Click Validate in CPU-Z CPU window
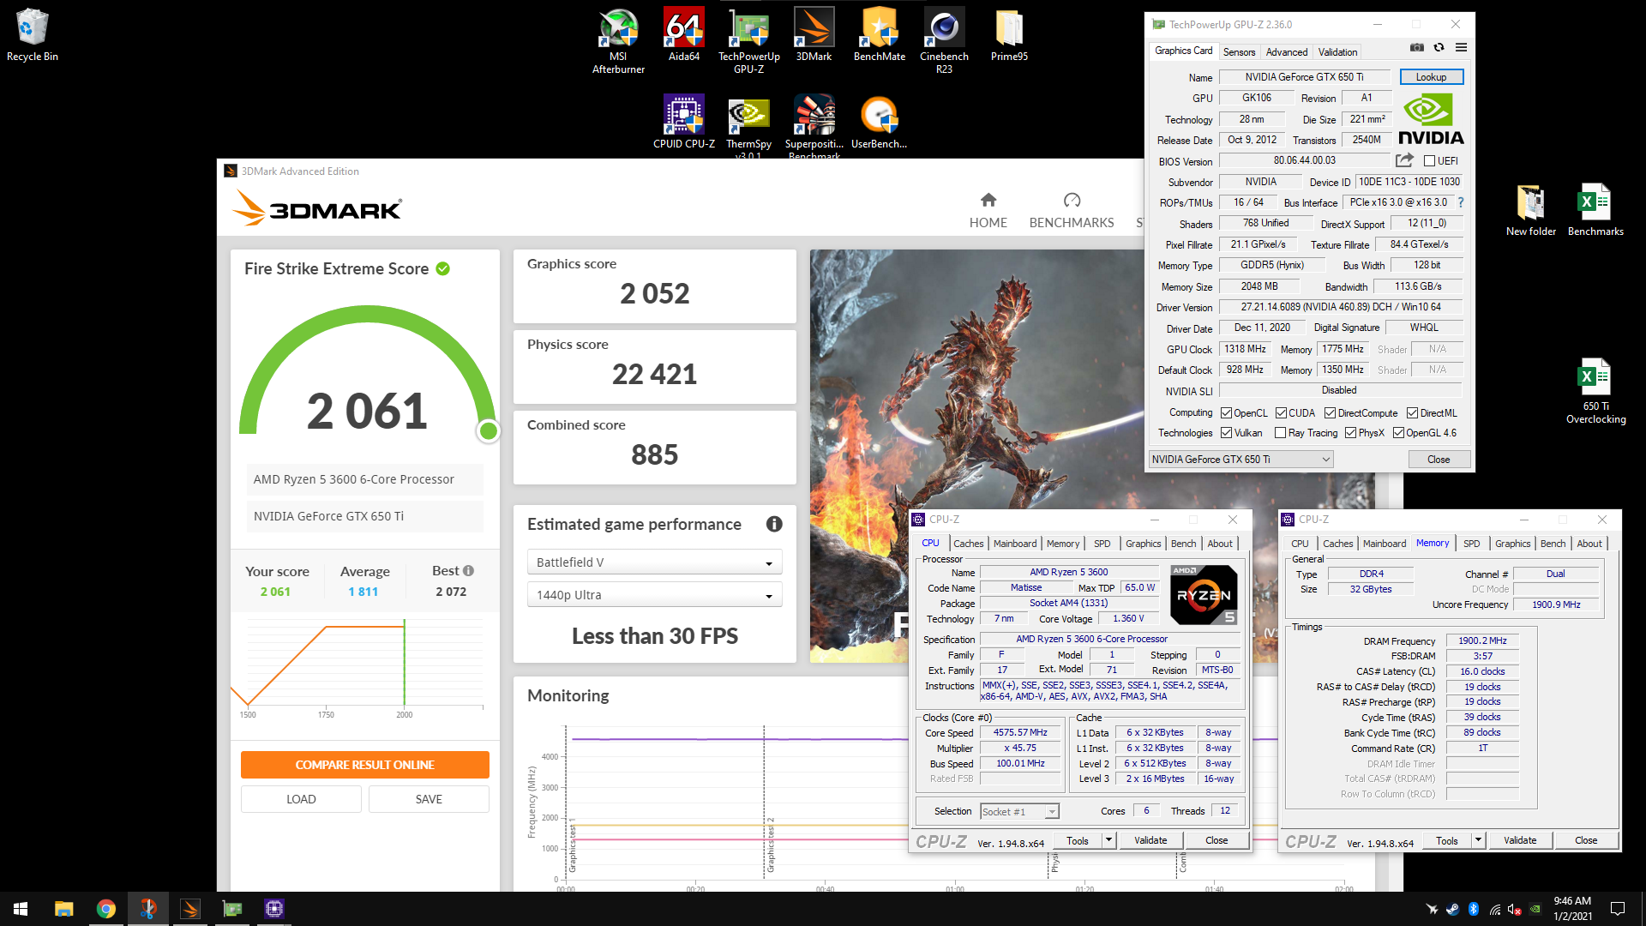 [x=1150, y=840]
